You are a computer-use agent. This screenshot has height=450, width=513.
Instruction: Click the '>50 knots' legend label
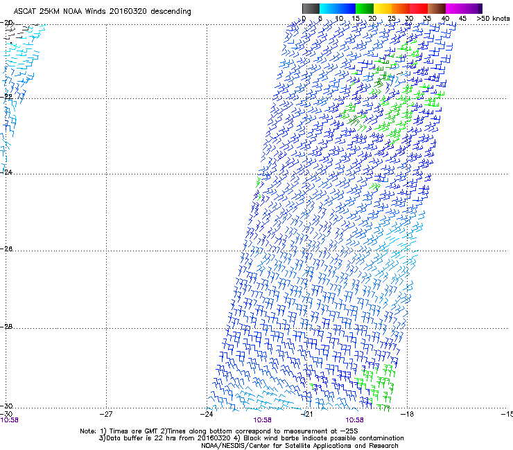point(493,19)
